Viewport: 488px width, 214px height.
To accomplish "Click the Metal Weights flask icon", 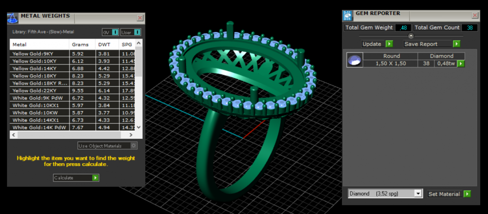I will (13, 18).
